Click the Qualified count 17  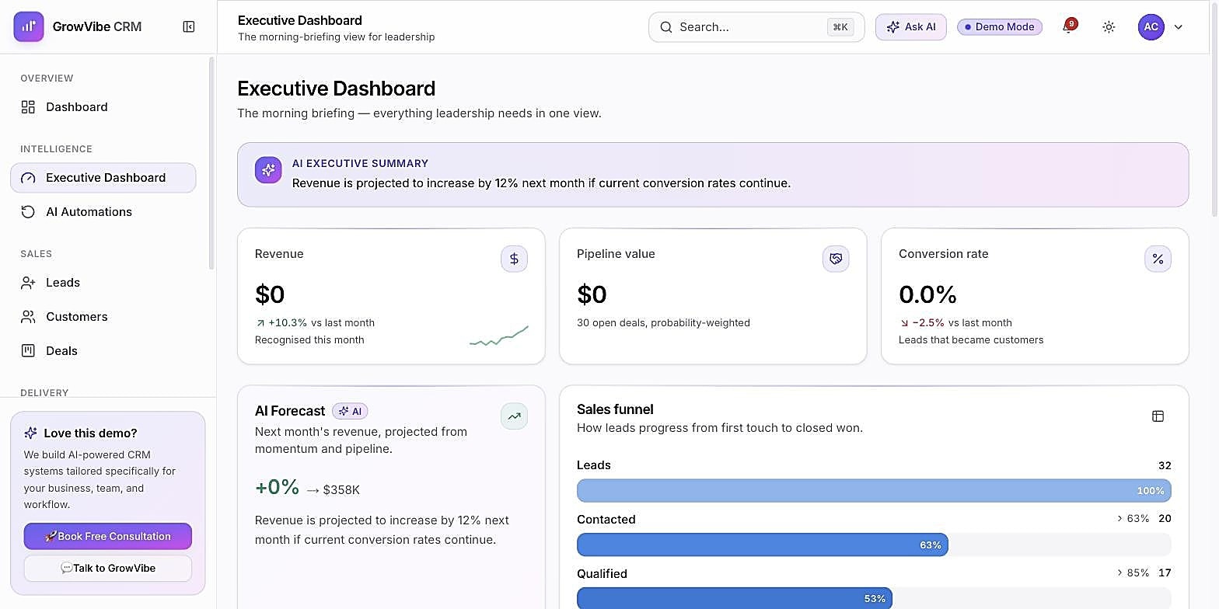[x=1165, y=572]
